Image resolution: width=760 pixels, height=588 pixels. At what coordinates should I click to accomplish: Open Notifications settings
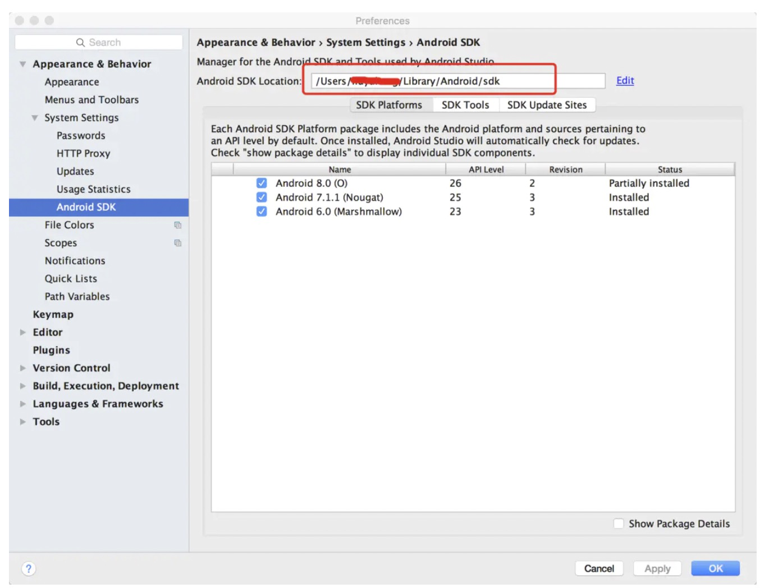point(75,261)
